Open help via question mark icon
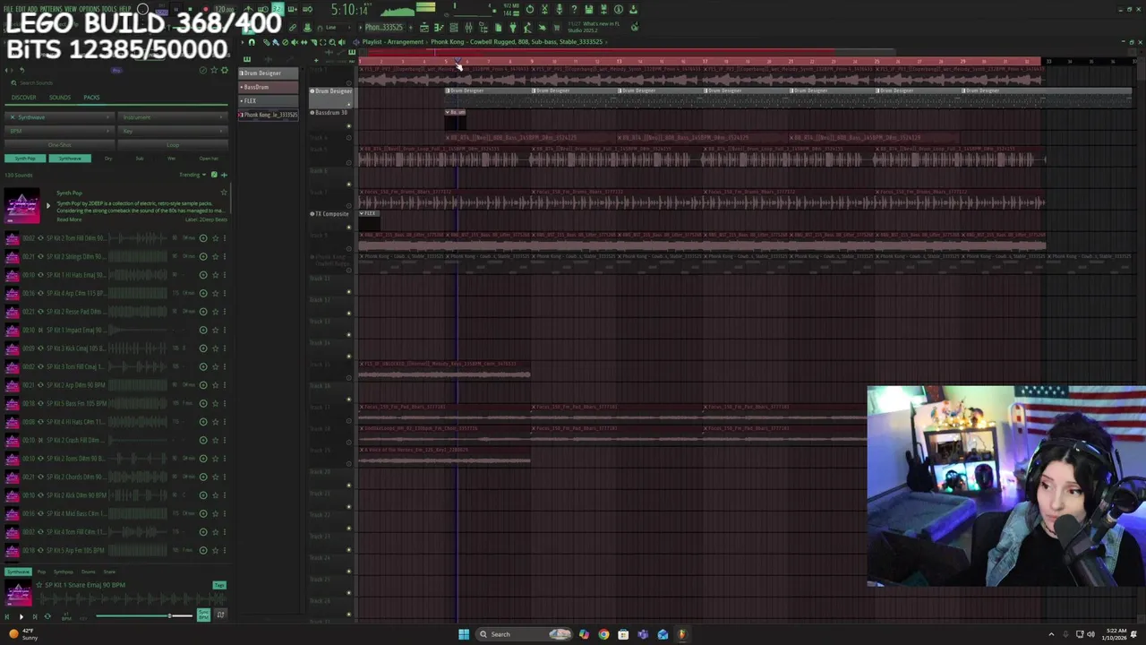This screenshot has width=1146, height=645. tap(573, 9)
